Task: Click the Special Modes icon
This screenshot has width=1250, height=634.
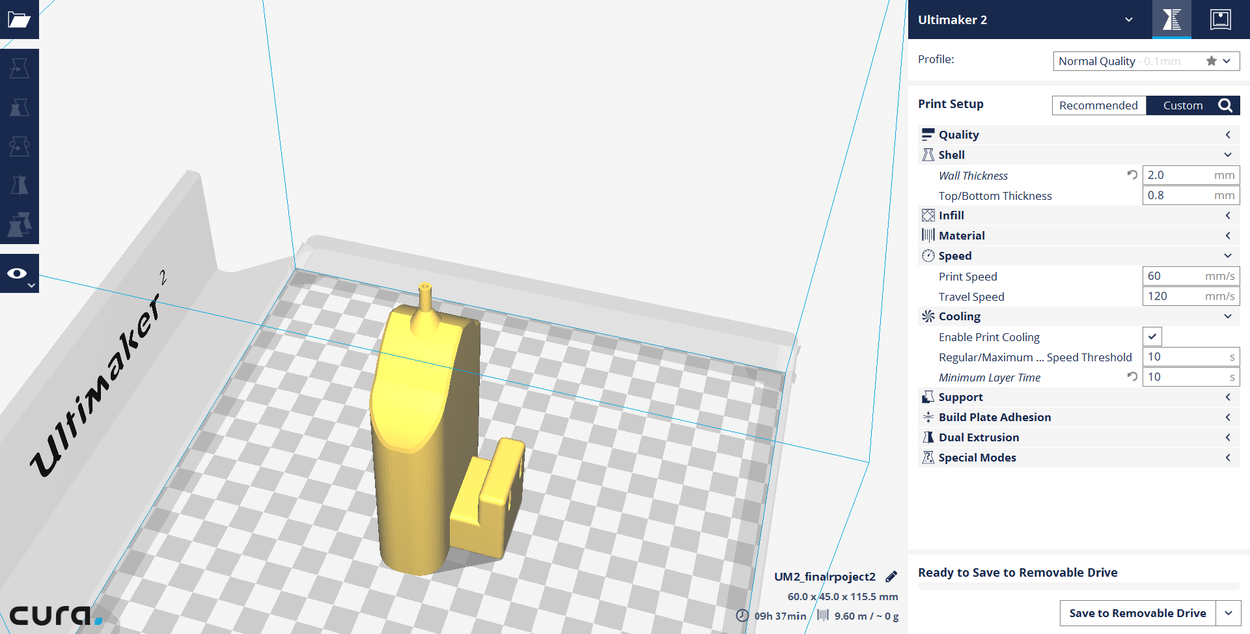Action: 928,458
